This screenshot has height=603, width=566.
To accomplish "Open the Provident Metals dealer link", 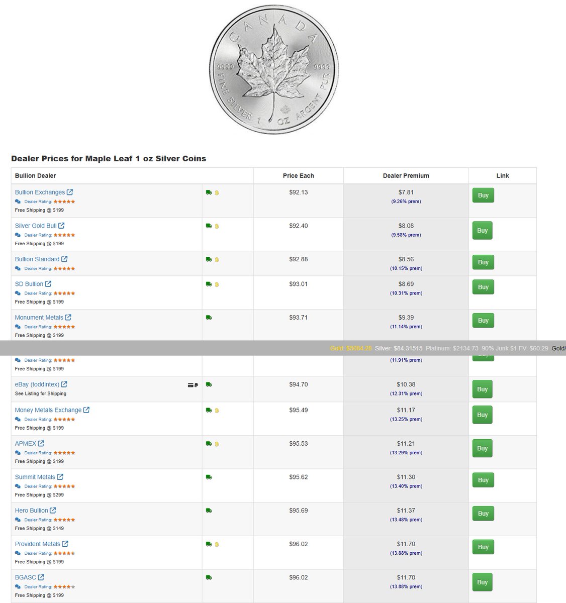I will point(38,544).
